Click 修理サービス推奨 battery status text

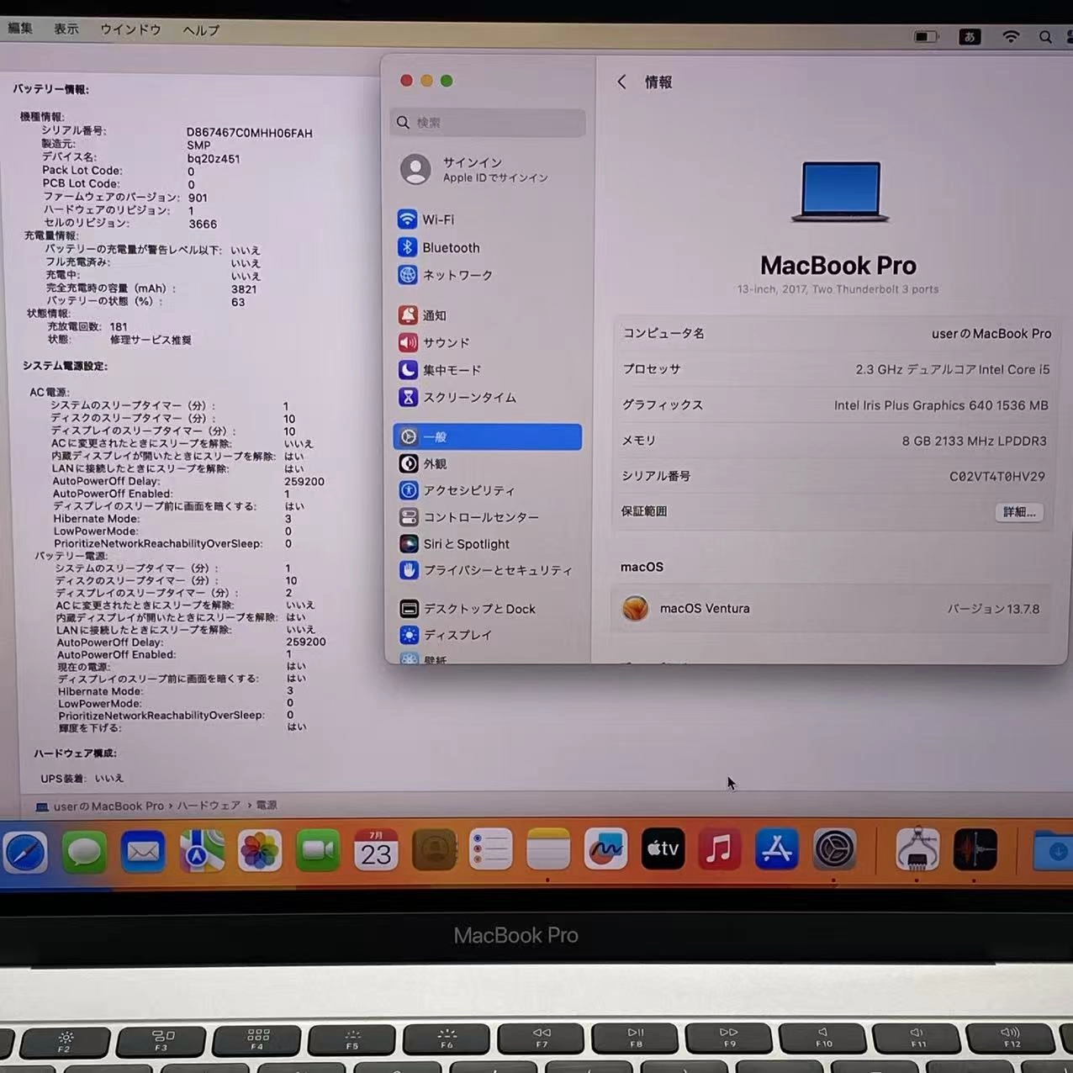pos(151,340)
